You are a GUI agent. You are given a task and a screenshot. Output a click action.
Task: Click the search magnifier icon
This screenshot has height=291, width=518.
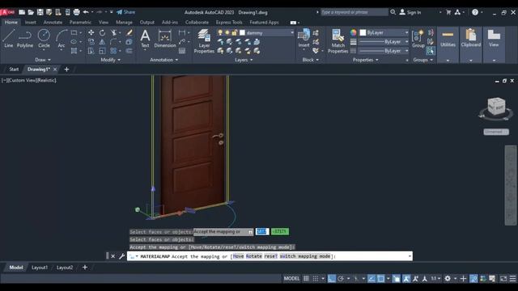pyautogui.click(x=393, y=12)
